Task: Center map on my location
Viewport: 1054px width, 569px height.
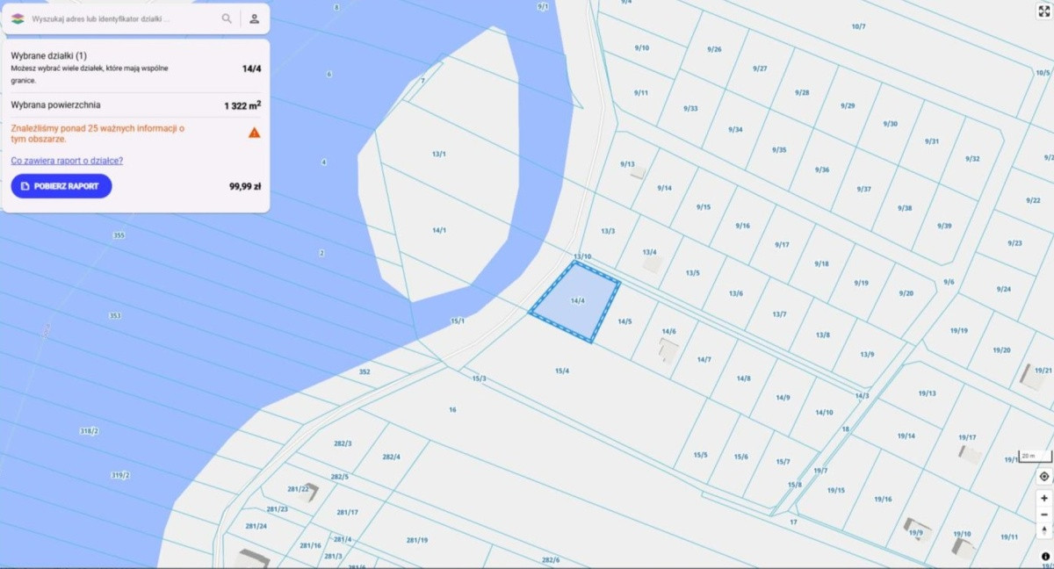Action: pos(1044,476)
